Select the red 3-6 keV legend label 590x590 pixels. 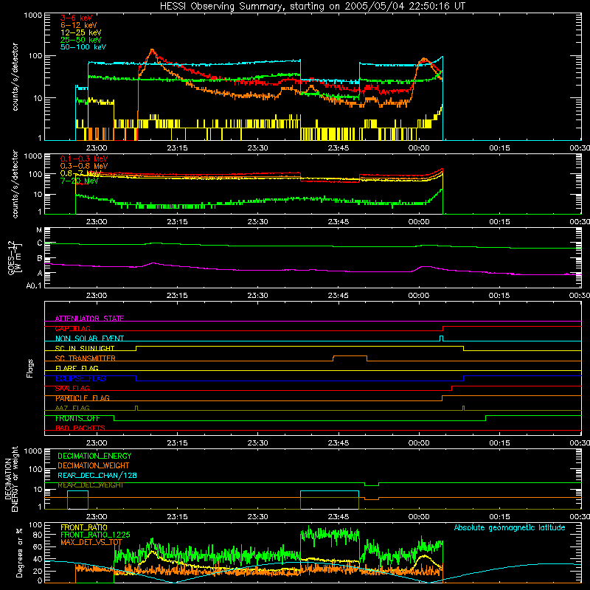[x=76, y=18]
